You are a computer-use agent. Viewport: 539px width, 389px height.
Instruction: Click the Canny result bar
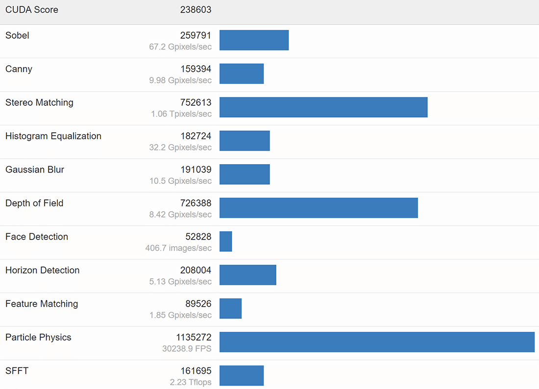tap(242, 73)
